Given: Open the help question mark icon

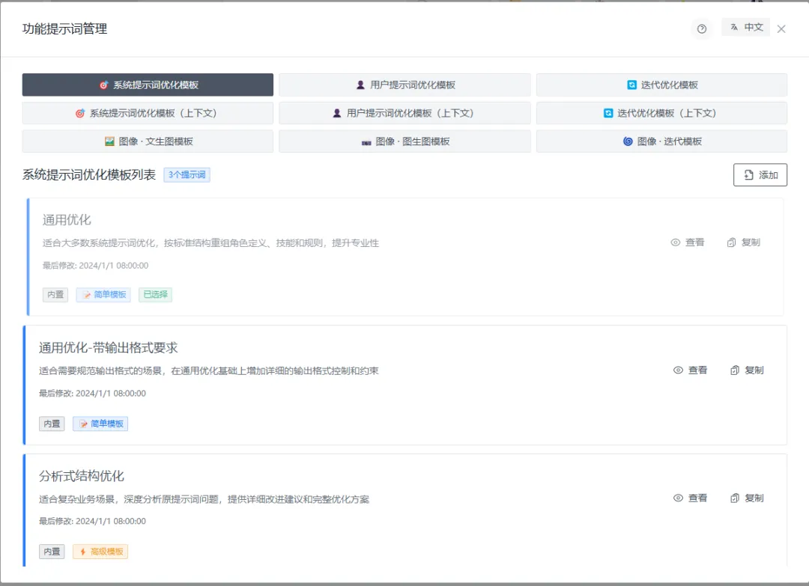Looking at the screenshot, I should 702,29.
